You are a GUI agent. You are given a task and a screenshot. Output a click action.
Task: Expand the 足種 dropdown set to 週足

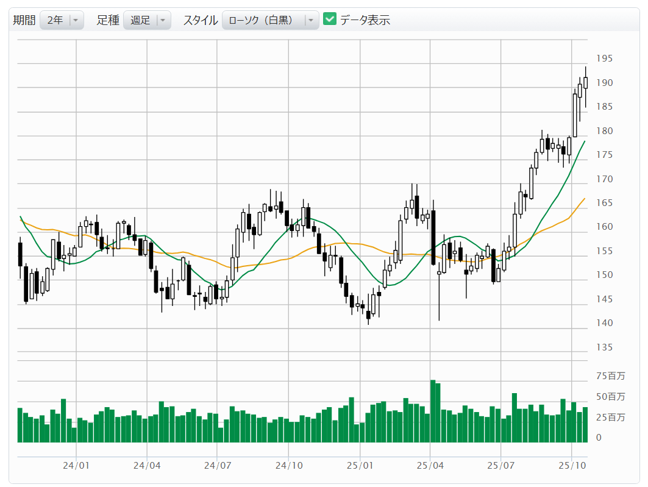tap(147, 20)
